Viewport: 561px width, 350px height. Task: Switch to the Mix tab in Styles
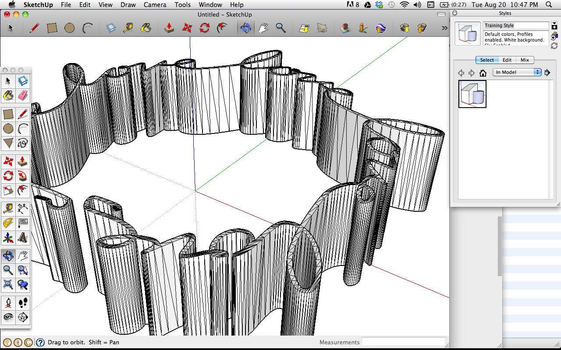point(525,60)
